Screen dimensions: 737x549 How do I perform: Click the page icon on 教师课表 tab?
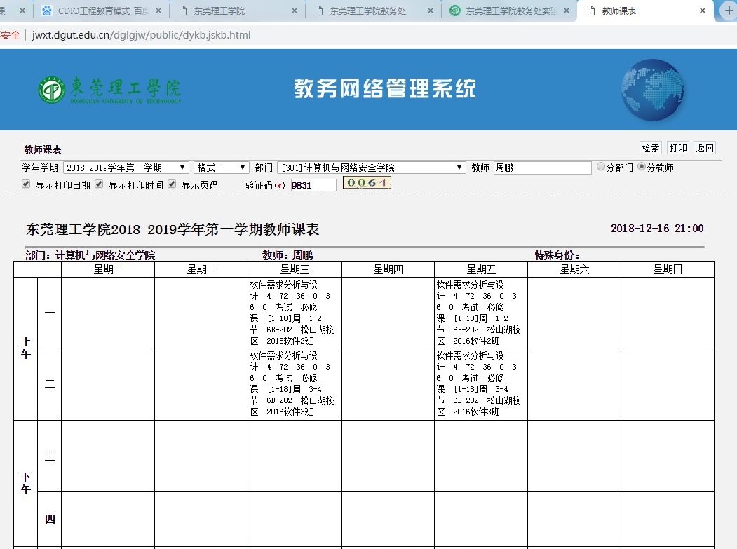[591, 11]
